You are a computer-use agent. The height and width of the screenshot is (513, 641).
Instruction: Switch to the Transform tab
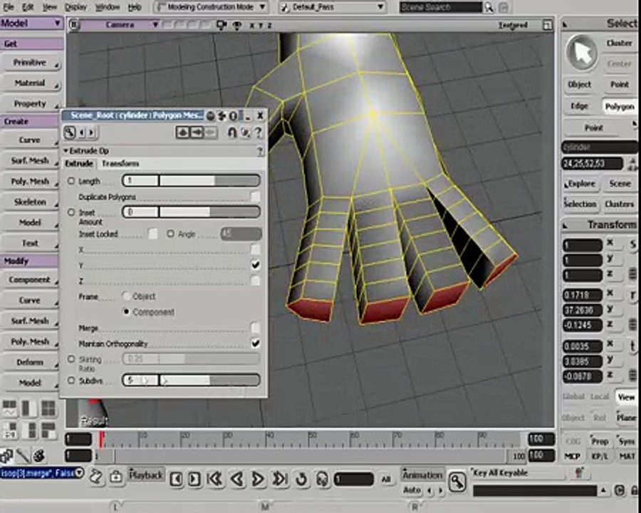pos(120,164)
